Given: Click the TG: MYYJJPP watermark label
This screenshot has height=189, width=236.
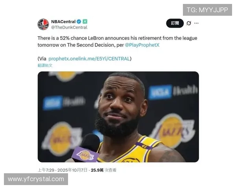Looking at the screenshot, I should pos(207,10).
